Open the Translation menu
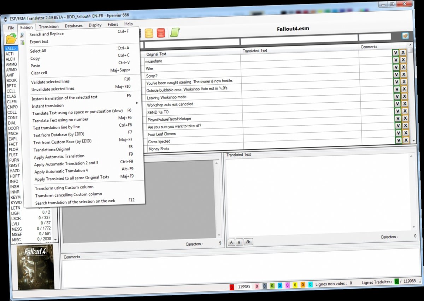 coord(49,26)
